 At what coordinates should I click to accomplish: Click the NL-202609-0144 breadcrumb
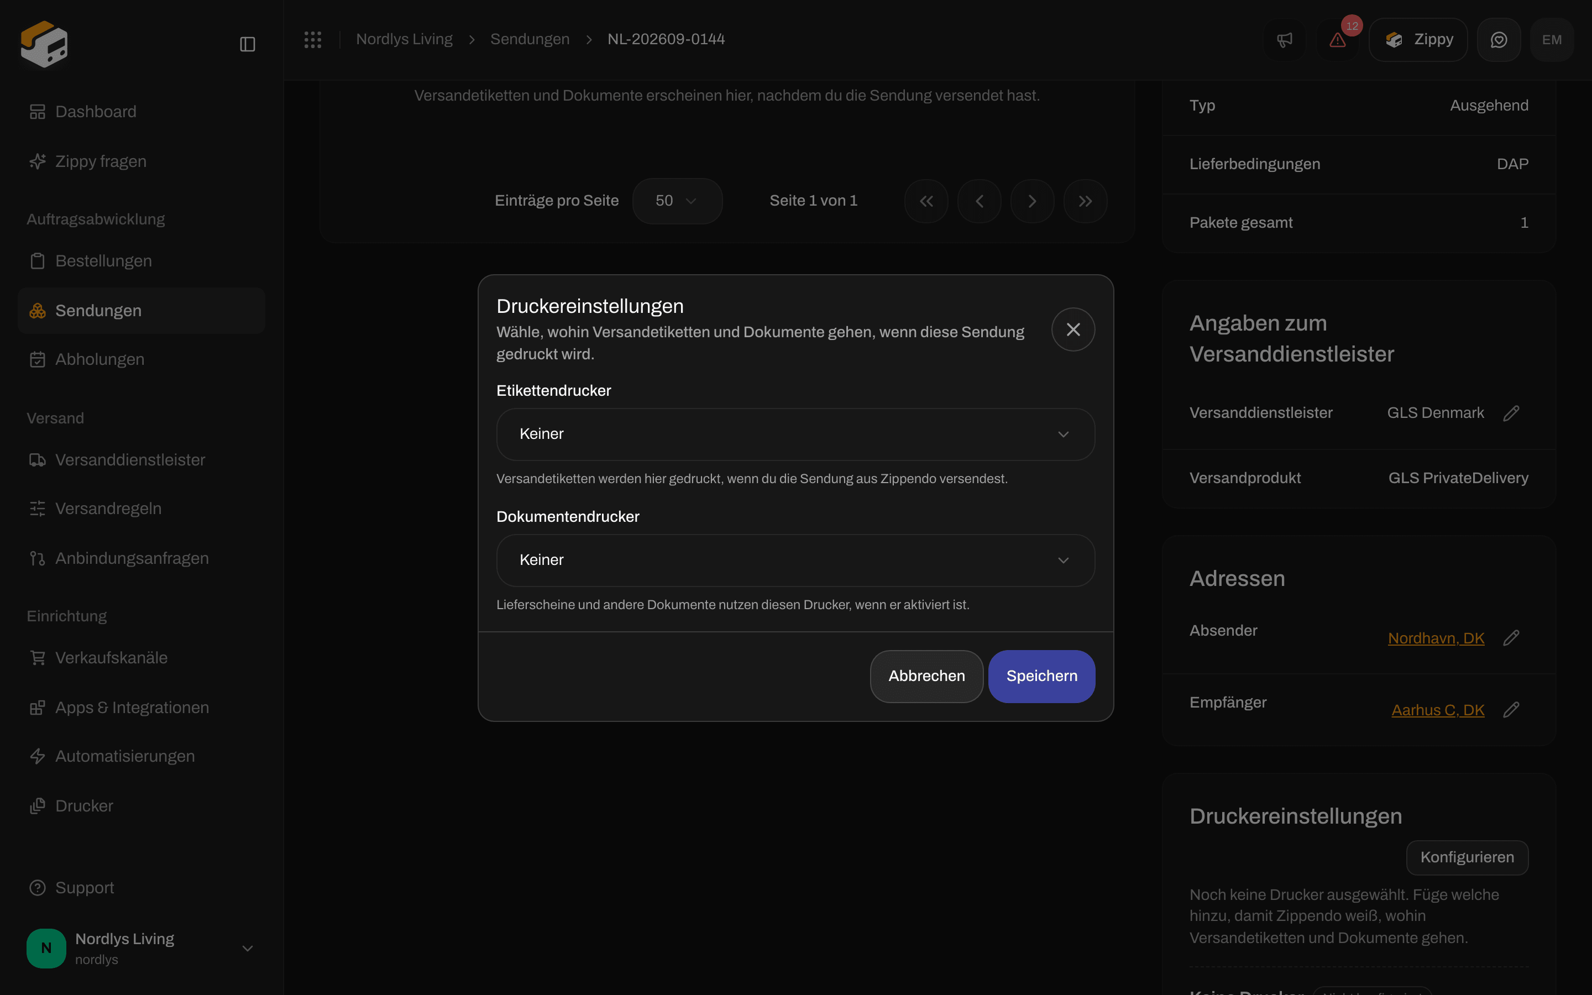coord(666,39)
